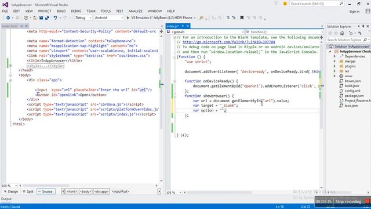371x209 pixels.
Task: Open the VS Emulator target dropdown arrow
Action: 195,18
